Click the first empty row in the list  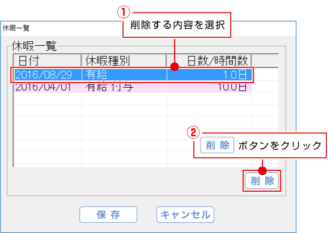pos(146,98)
